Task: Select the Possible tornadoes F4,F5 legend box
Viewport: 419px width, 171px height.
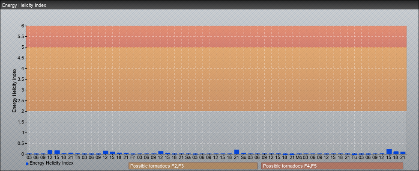Action: point(332,166)
